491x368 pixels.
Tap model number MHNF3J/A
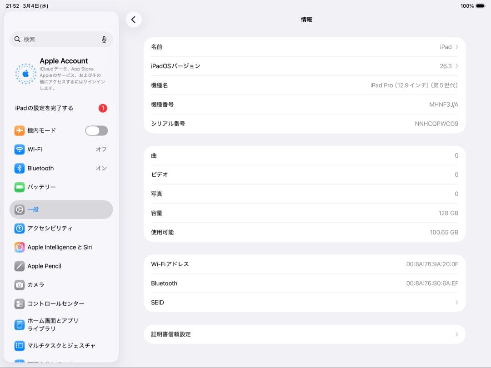(x=444, y=104)
